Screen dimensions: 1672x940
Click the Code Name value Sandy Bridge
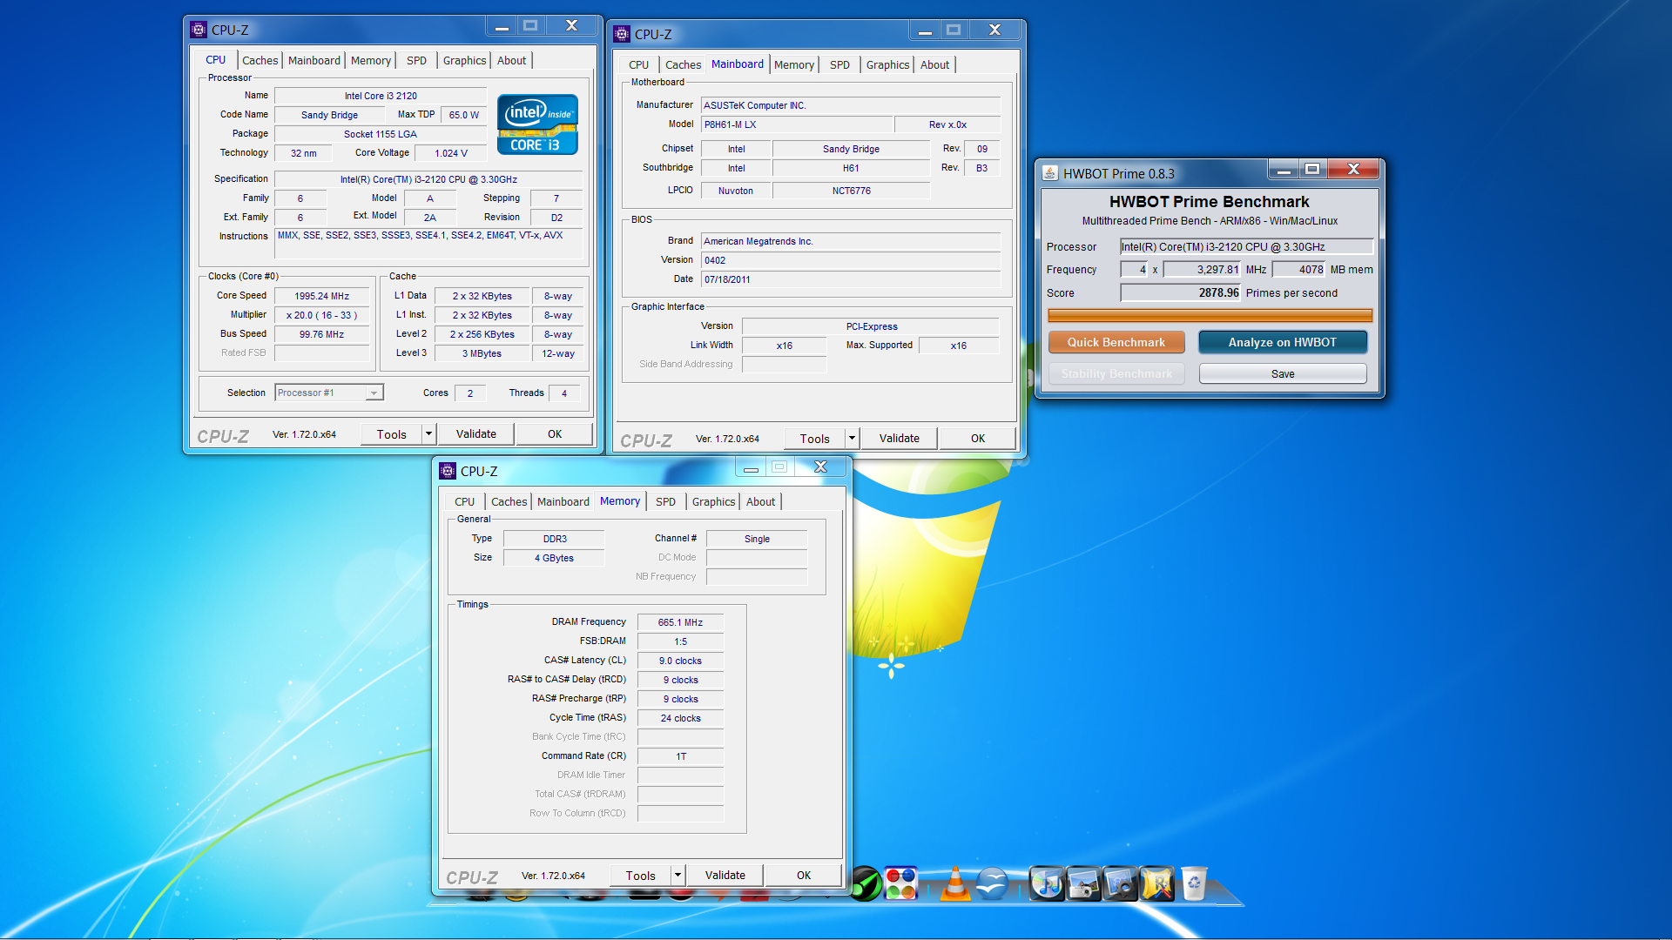click(329, 115)
